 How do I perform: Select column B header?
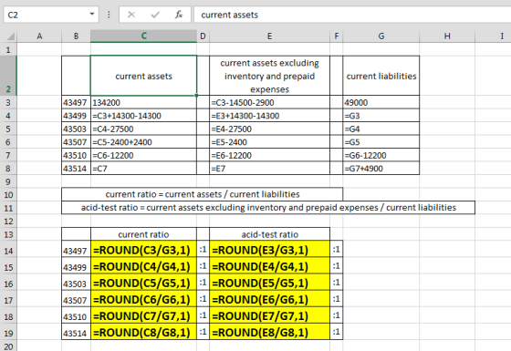click(76, 36)
